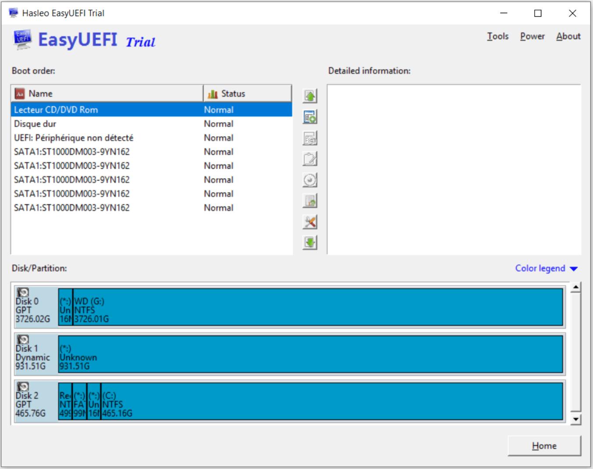Click the delete entry clipboard icon
Image resolution: width=593 pixels, height=469 pixels.
pyautogui.click(x=310, y=159)
